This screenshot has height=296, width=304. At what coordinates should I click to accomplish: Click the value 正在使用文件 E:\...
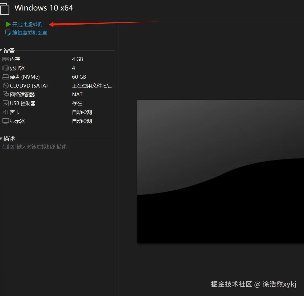pyautogui.click(x=92, y=86)
